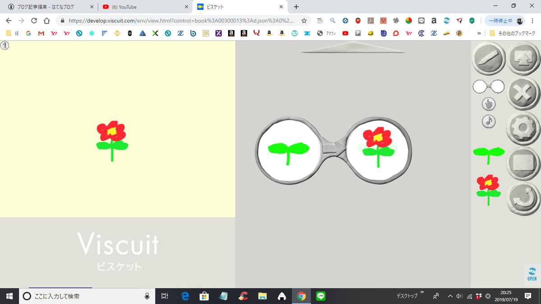Click the taskbar microphone icon
Viewport: 541px width, 304px height.
pyautogui.click(x=147, y=296)
